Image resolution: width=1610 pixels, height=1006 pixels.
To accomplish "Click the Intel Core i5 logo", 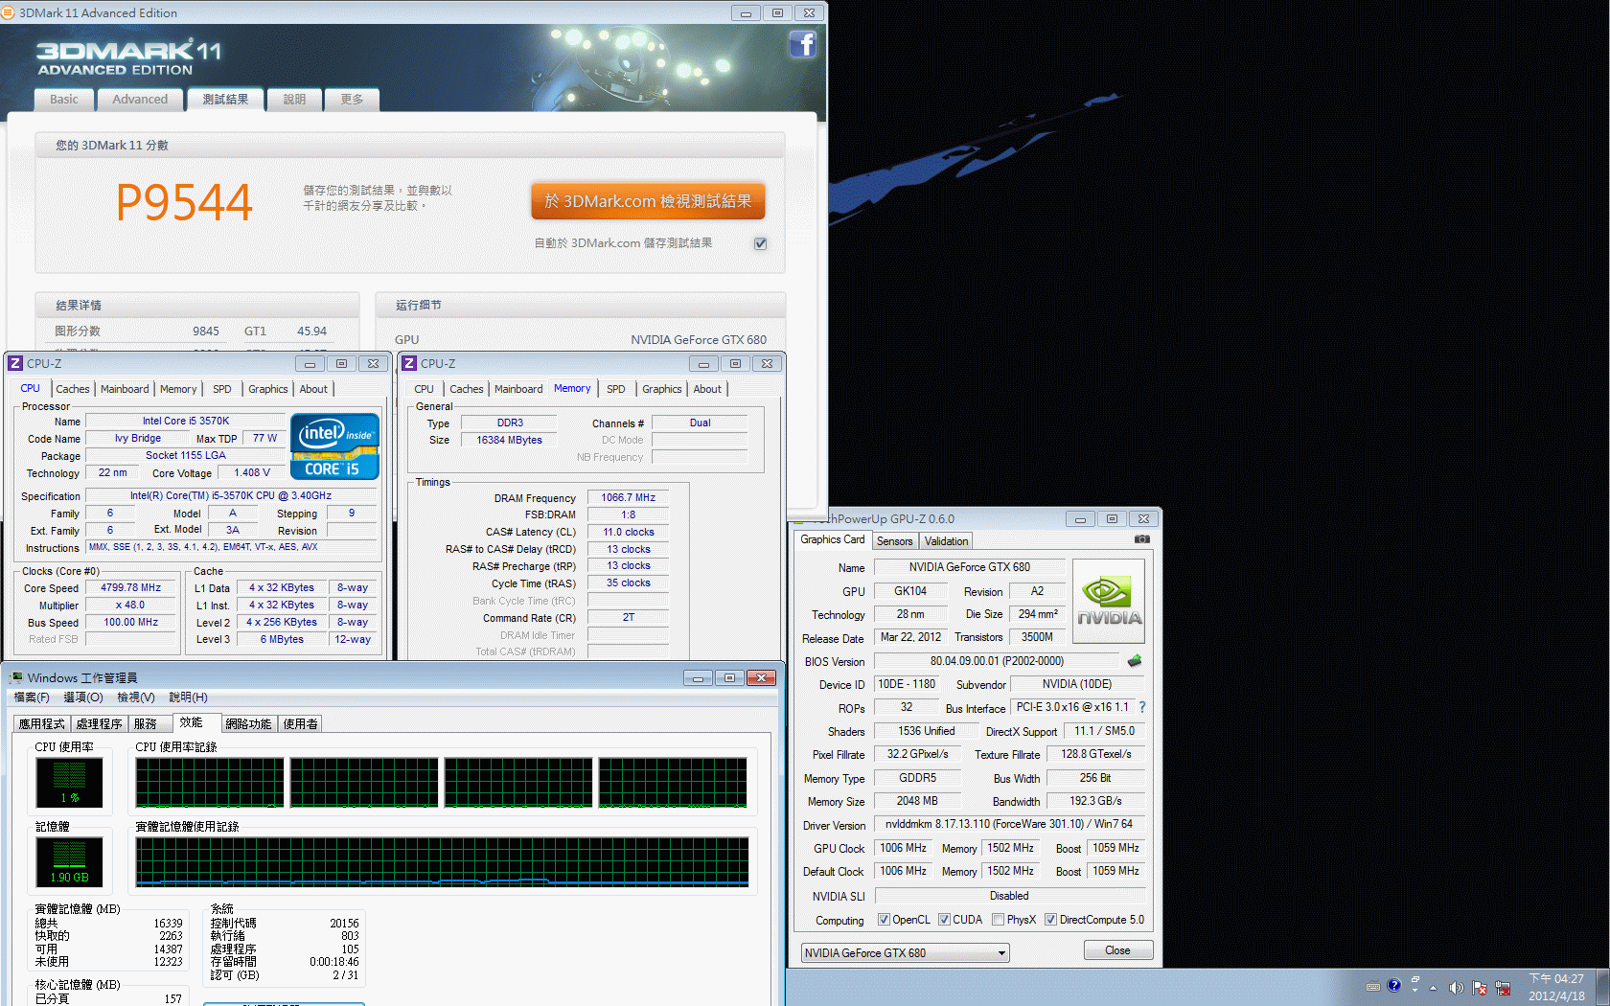I will (334, 446).
